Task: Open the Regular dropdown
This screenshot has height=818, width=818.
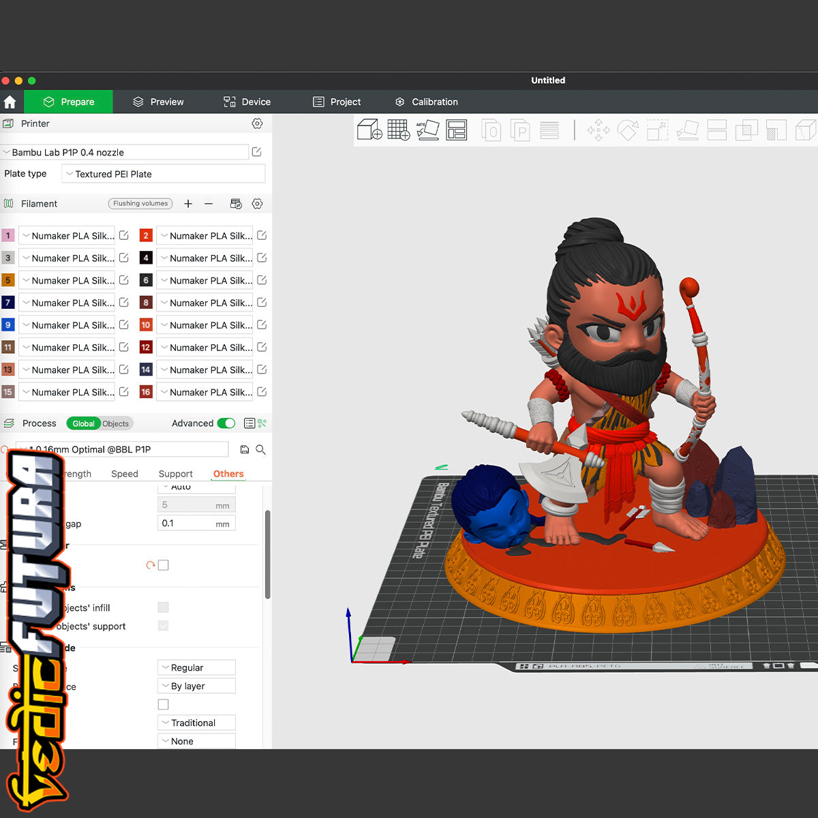Action: [x=196, y=667]
